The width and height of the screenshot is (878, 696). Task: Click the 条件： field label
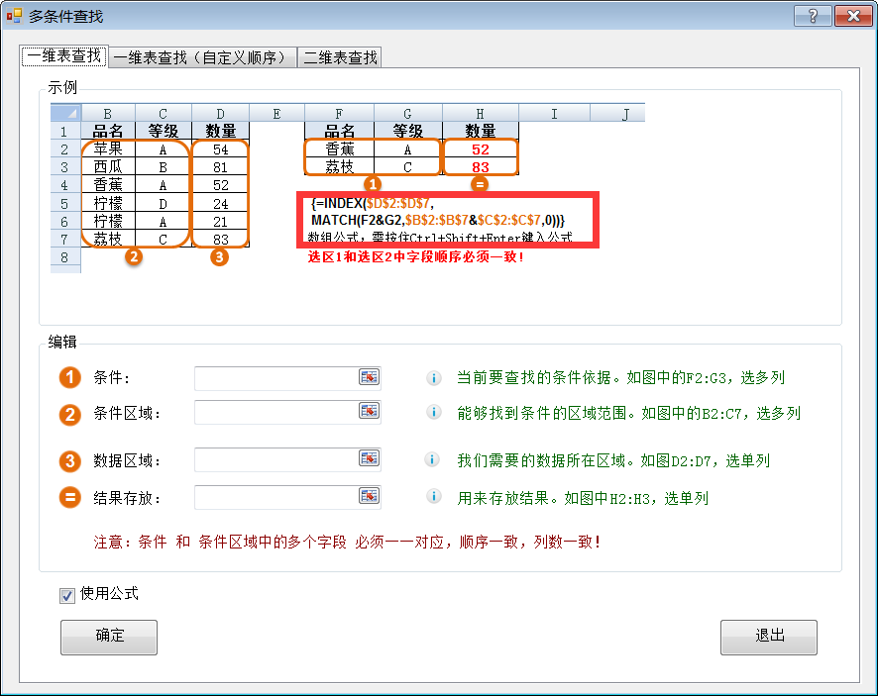point(111,377)
